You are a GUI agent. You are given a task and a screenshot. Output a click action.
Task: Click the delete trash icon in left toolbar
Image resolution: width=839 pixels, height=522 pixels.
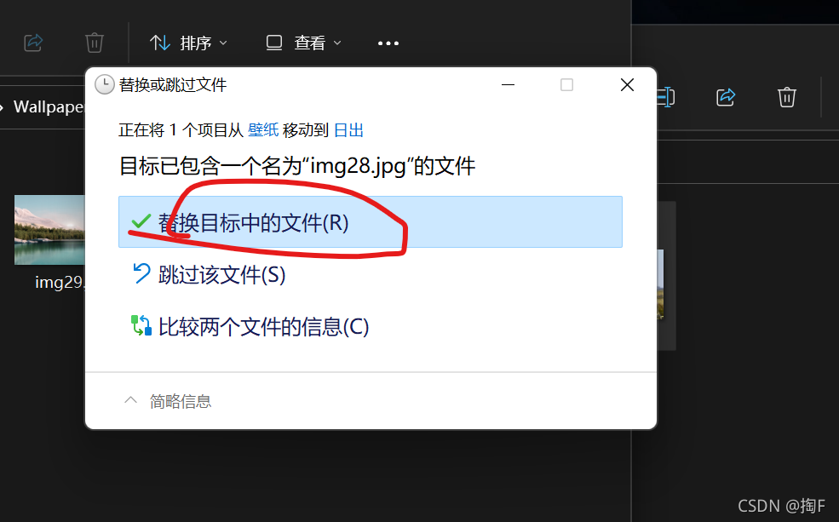pyautogui.click(x=95, y=43)
